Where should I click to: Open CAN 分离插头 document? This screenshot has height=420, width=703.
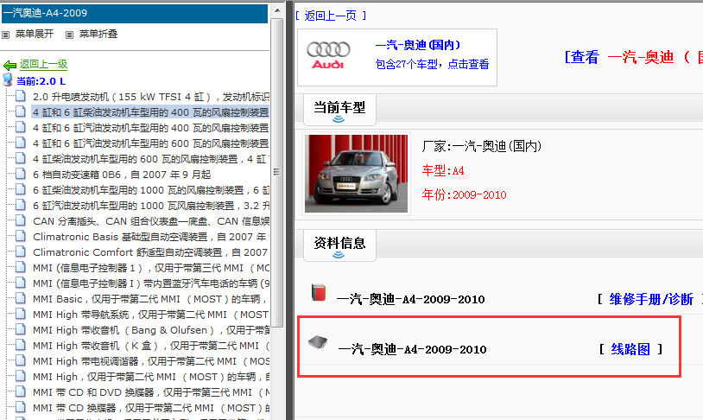click(x=150, y=221)
